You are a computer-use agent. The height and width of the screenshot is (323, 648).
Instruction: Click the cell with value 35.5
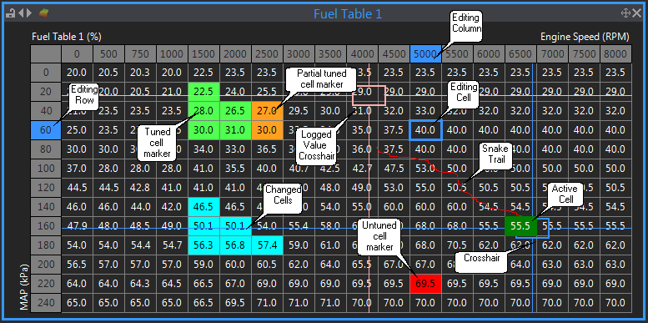coord(235,169)
